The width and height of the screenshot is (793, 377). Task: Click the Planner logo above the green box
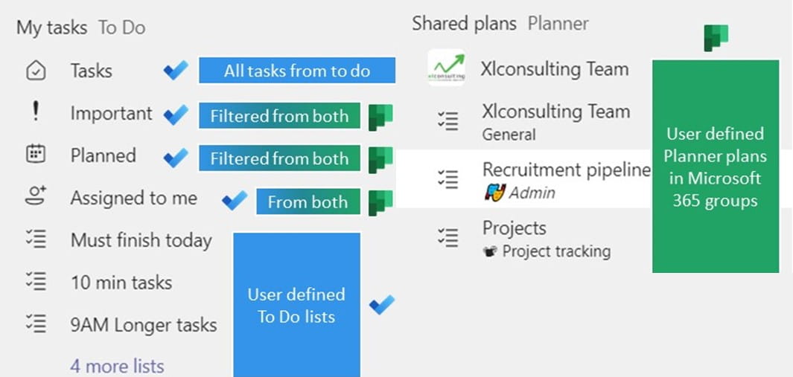[716, 37]
